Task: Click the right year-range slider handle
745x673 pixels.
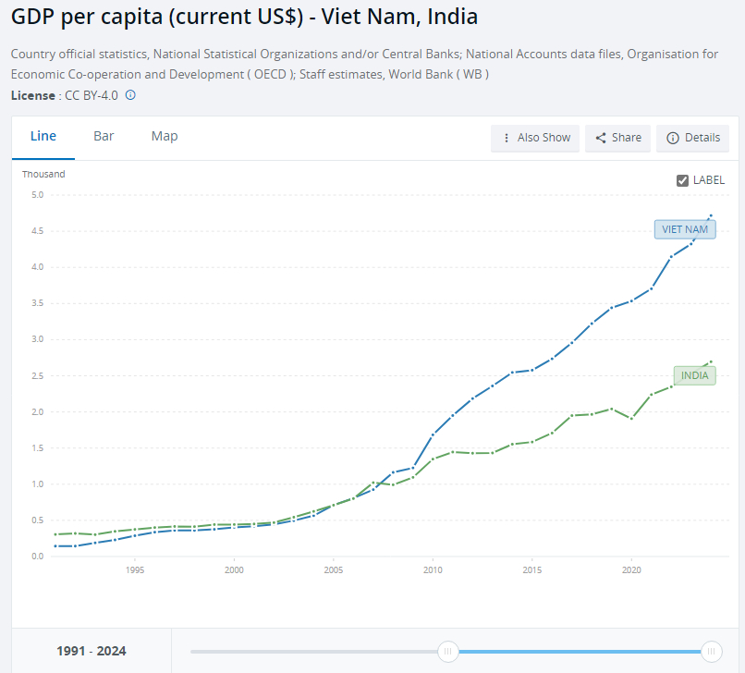Action: [712, 651]
